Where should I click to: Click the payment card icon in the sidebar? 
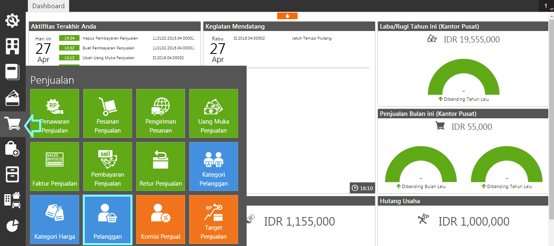pyautogui.click(x=12, y=98)
